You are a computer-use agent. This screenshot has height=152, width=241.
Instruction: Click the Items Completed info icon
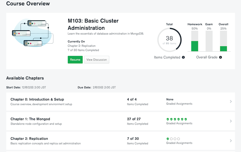click(183, 57)
